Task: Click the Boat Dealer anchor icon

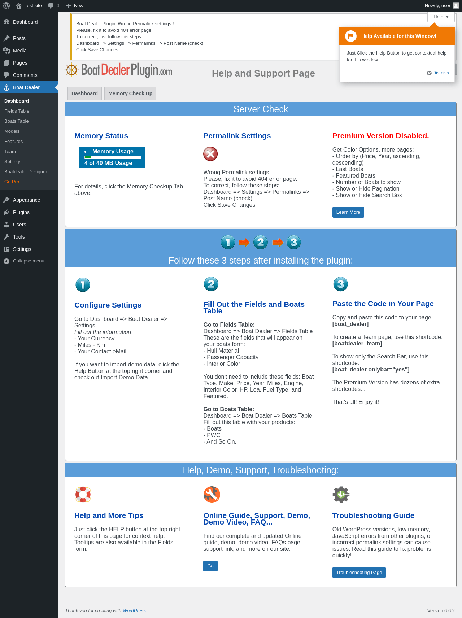Action: [x=6, y=87]
